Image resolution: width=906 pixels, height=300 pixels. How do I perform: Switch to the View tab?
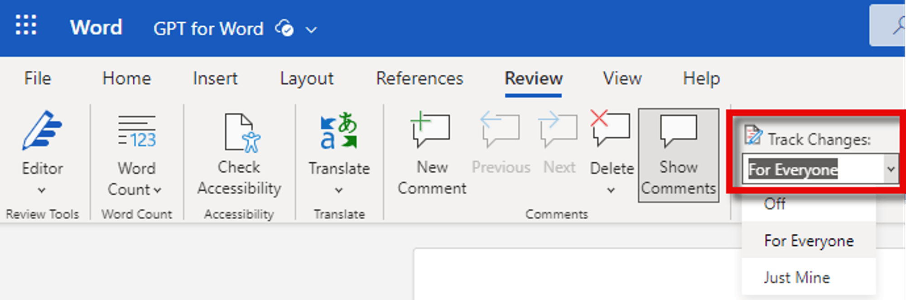622,78
